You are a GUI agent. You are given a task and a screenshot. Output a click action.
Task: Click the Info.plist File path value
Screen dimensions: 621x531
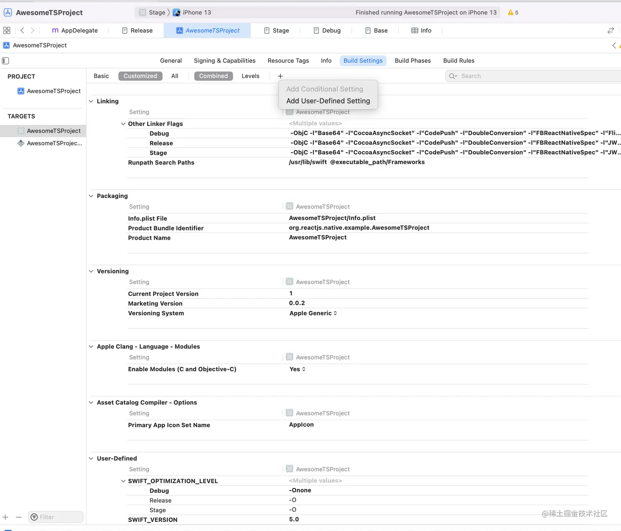click(332, 218)
